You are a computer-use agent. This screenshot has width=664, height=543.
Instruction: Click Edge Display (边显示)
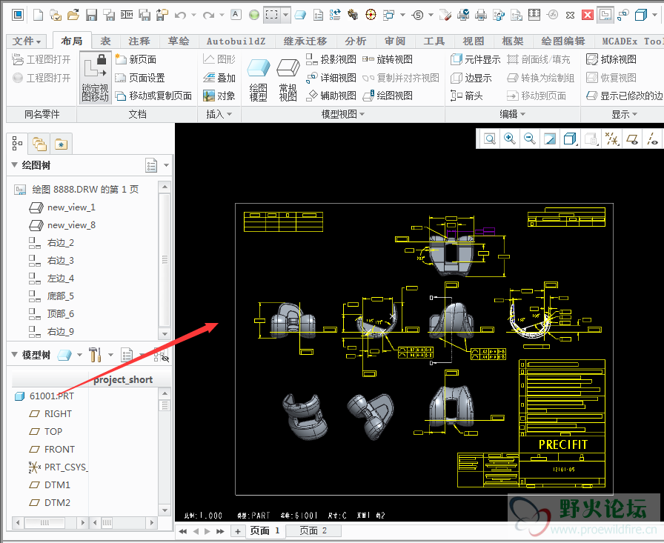click(x=471, y=78)
